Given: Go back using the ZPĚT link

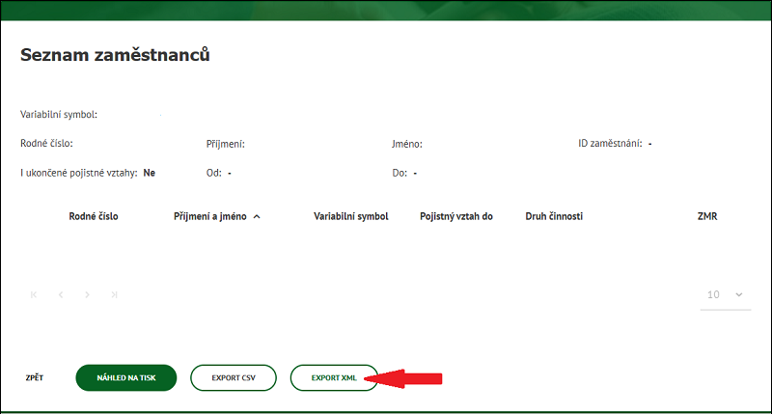Looking at the screenshot, I should pos(34,378).
